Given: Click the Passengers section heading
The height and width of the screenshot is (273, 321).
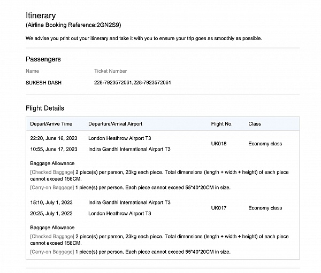Looking at the screenshot, I should click(x=43, y=59).
